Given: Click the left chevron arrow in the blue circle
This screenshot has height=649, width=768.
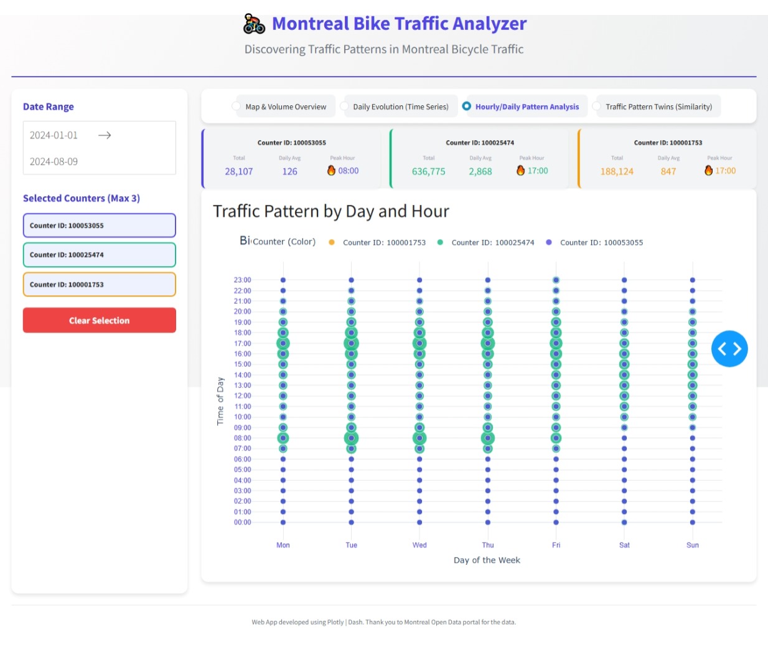Looking at the screenshot, I should (x=723, y=349).
